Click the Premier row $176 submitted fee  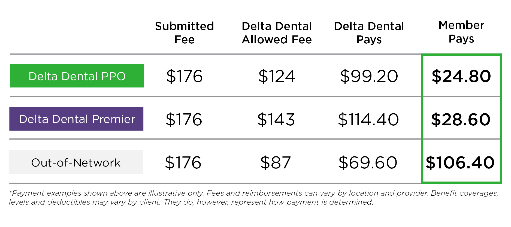coord(184,119)
